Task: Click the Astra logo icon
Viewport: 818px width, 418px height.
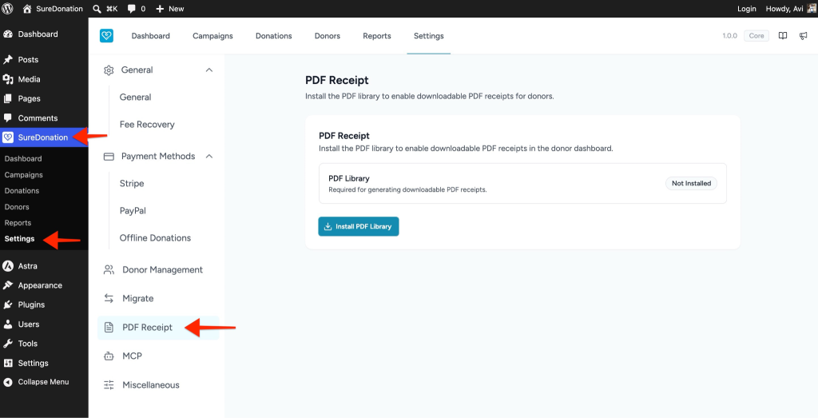Action: click(8, 265)
